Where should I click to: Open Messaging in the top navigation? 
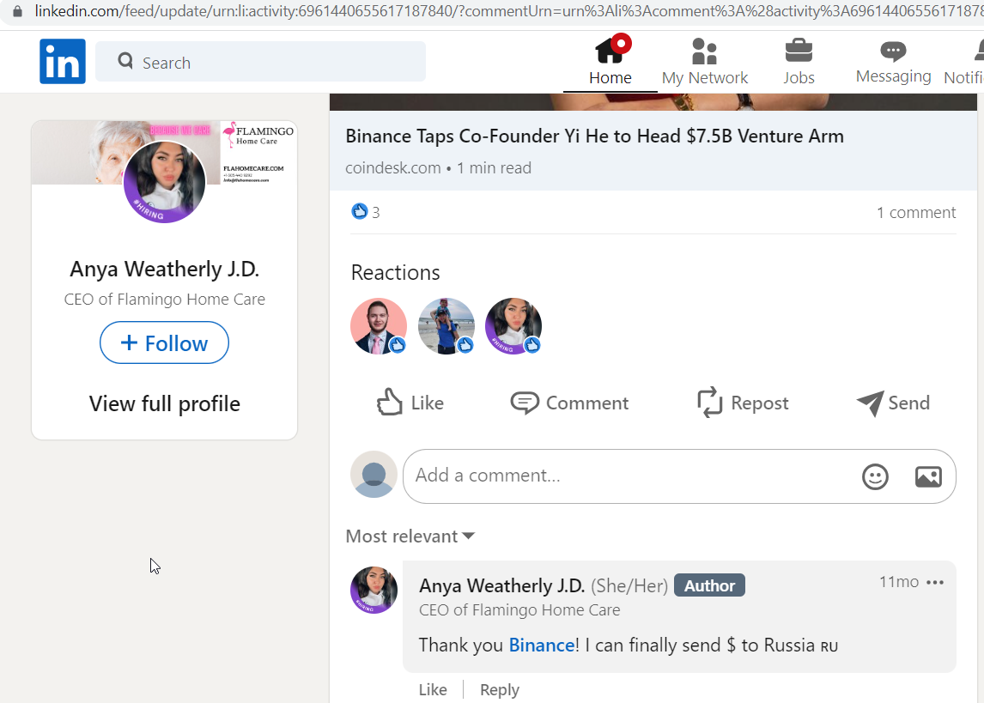[x=894, y=62]
